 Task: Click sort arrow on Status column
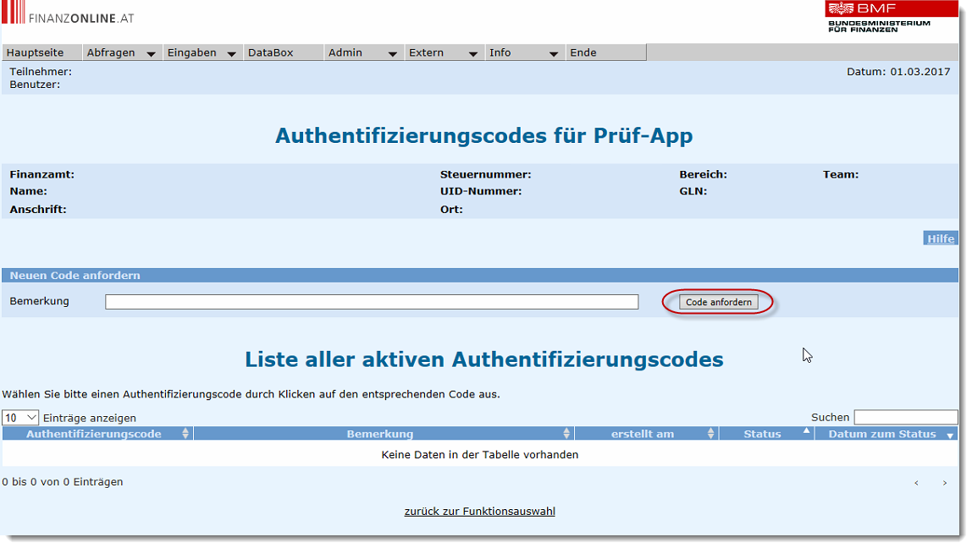807,431
